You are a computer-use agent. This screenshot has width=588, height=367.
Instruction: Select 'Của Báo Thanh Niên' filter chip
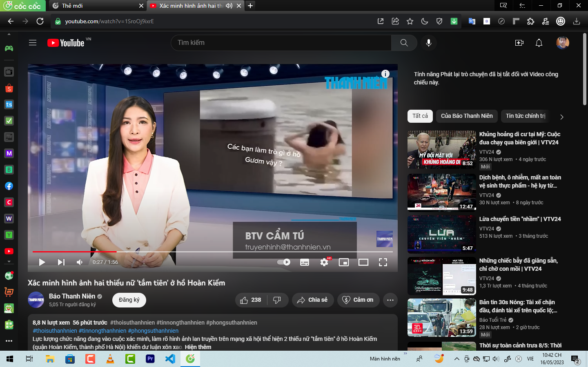[467, 116]
